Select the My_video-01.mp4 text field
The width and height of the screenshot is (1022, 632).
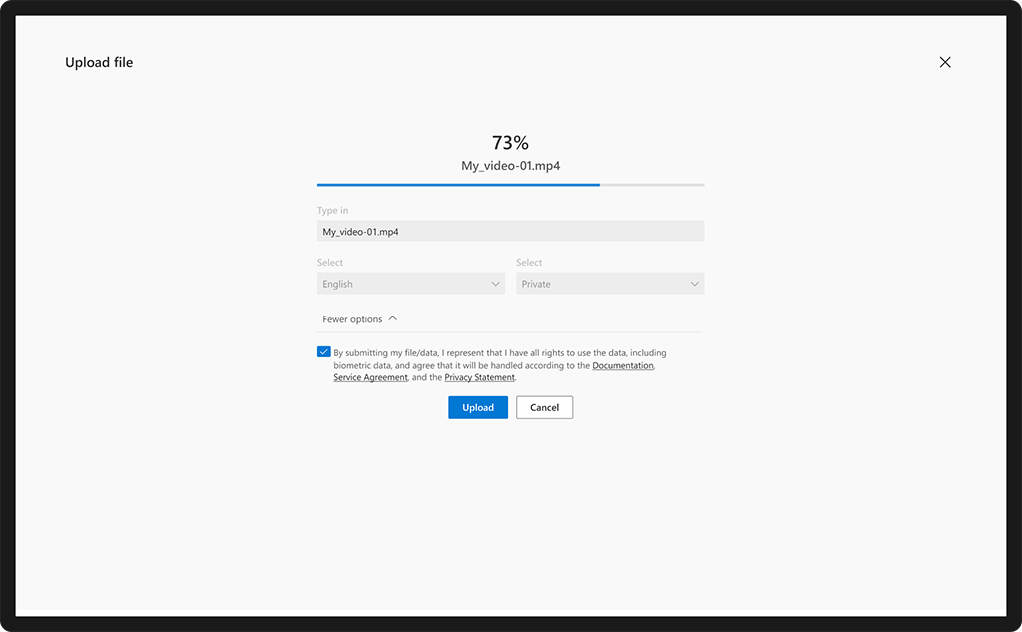tap(510, 230)
